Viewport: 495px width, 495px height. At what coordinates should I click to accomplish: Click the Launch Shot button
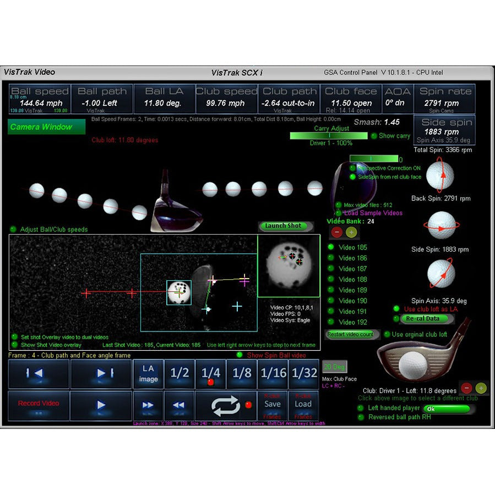285,226
